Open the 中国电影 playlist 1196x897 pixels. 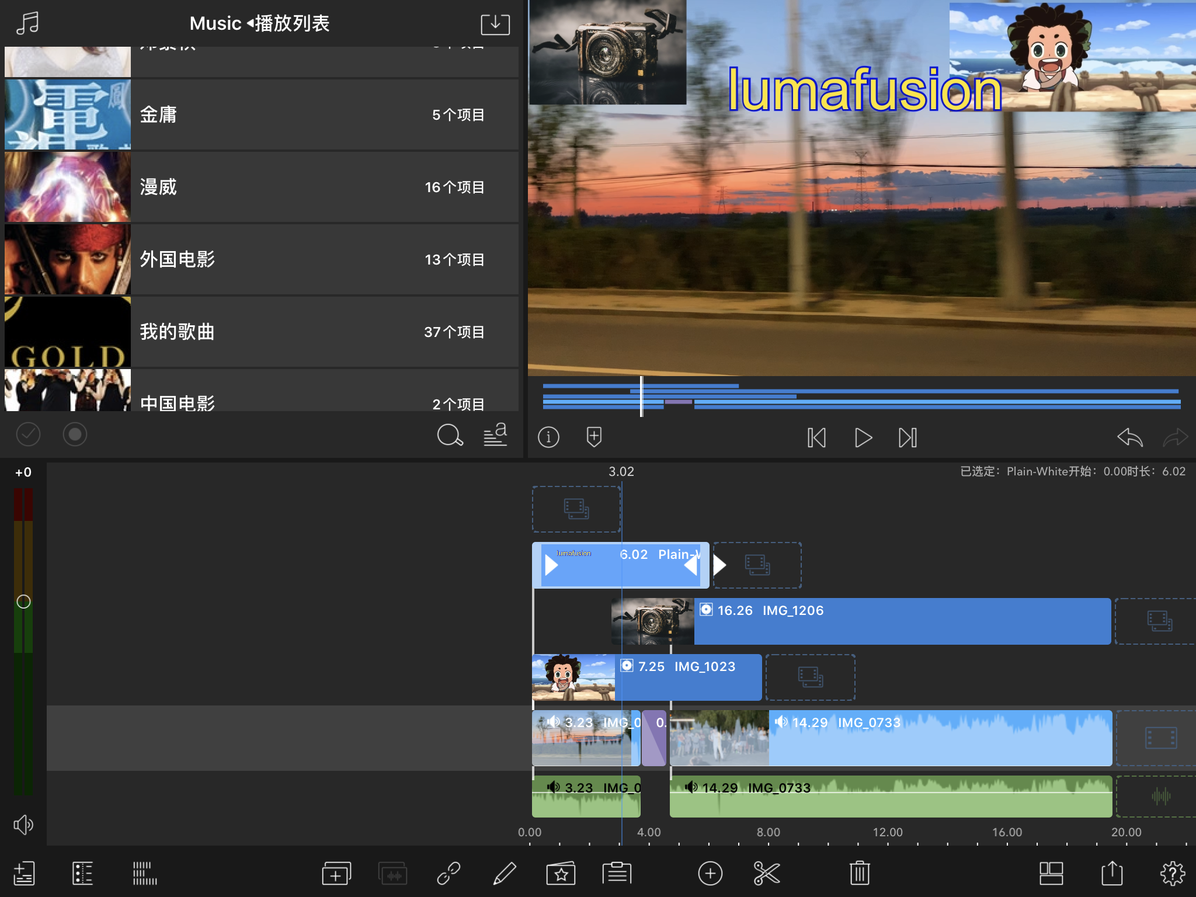(262, 390)
